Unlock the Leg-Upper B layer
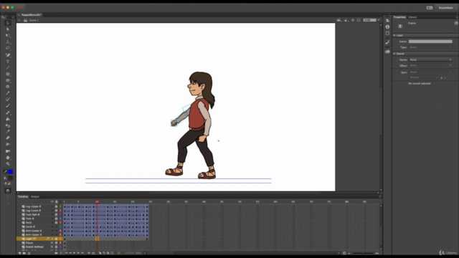459x258 pixels. click(x=56, y=206)
